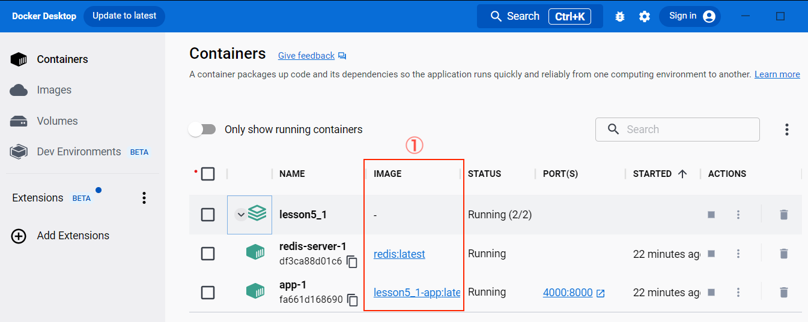Select the redis-server-1 container name
This screenshot has width=808, height=322.
tap(313, 246)
